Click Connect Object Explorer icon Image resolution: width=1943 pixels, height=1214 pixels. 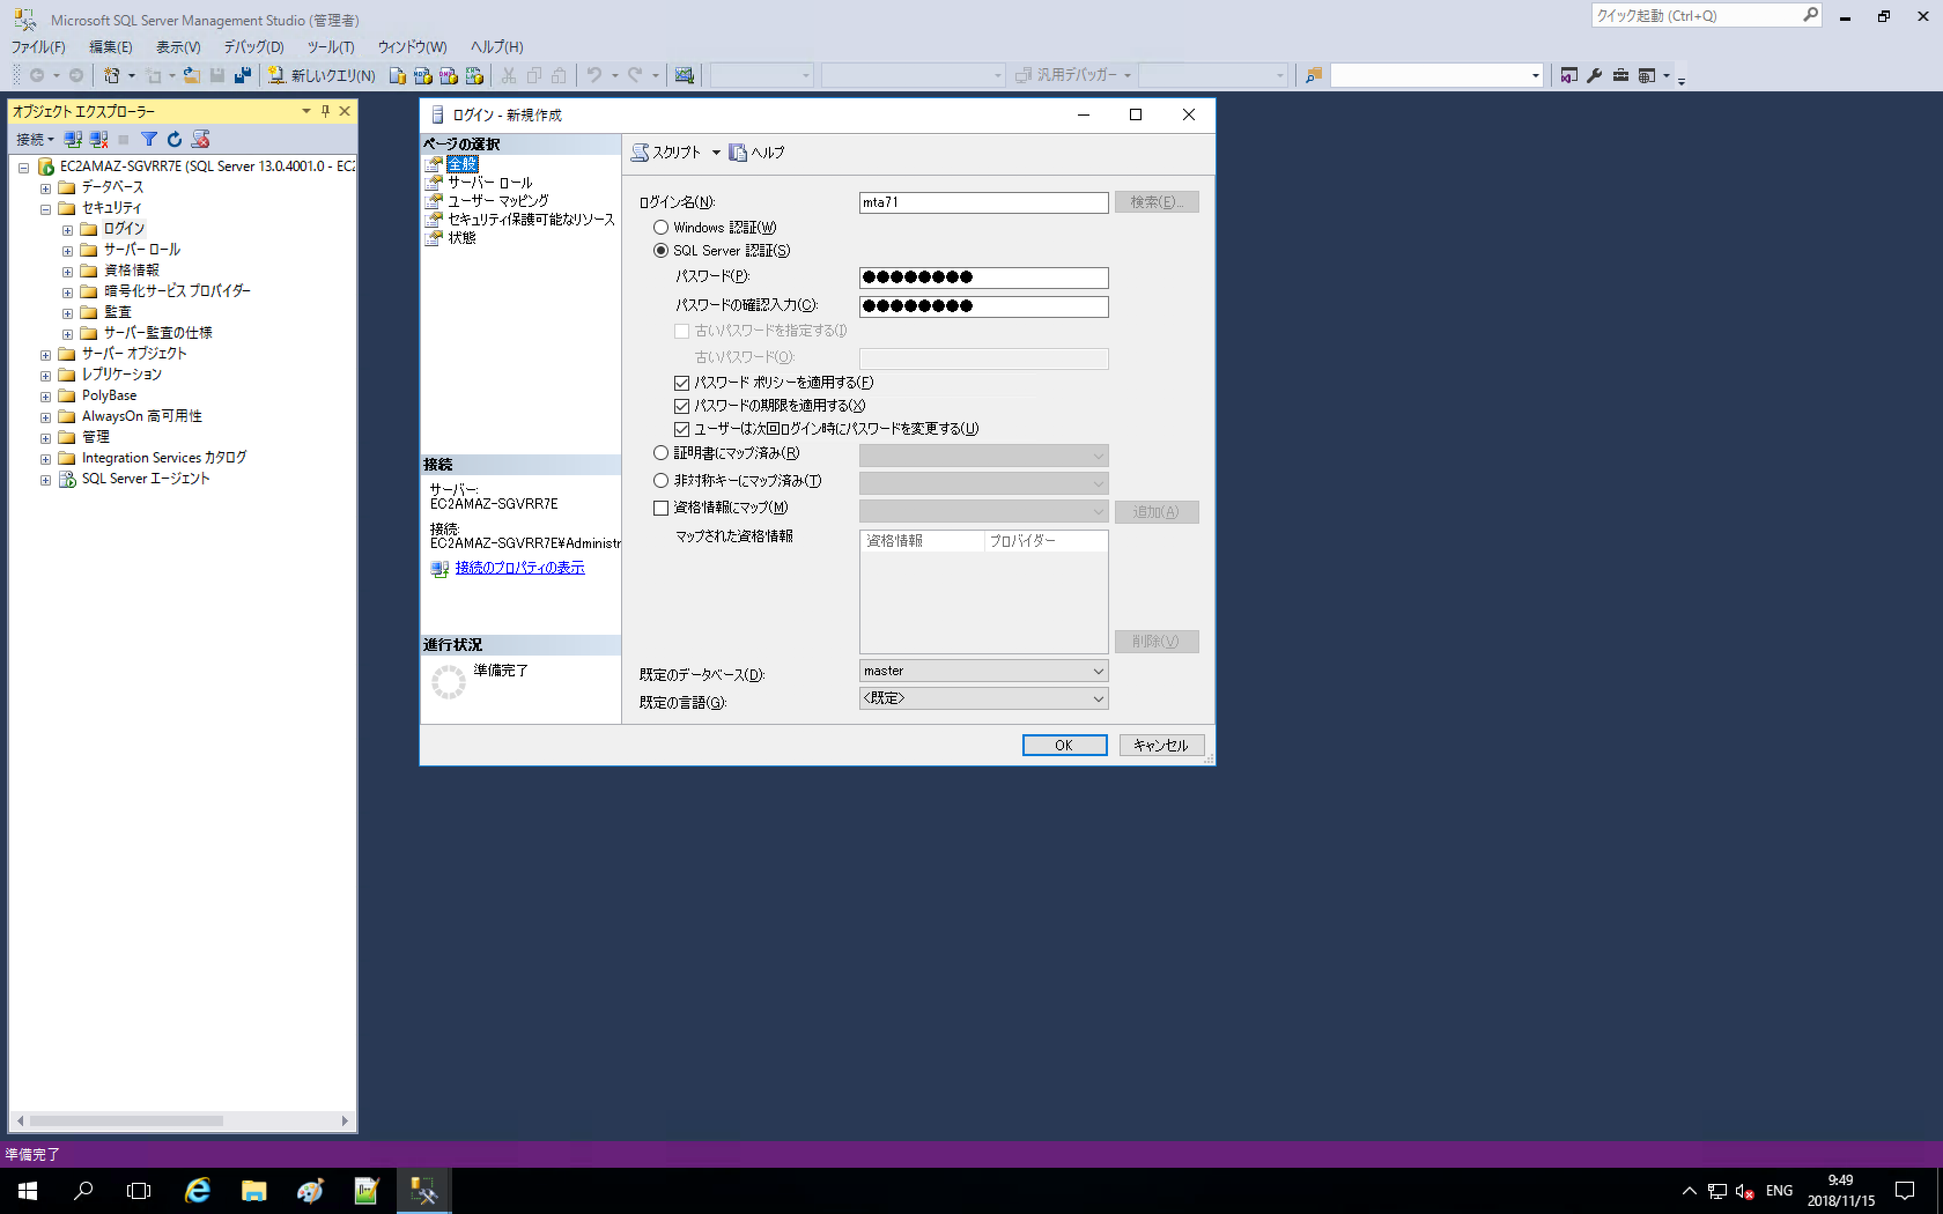click(73, 140)
